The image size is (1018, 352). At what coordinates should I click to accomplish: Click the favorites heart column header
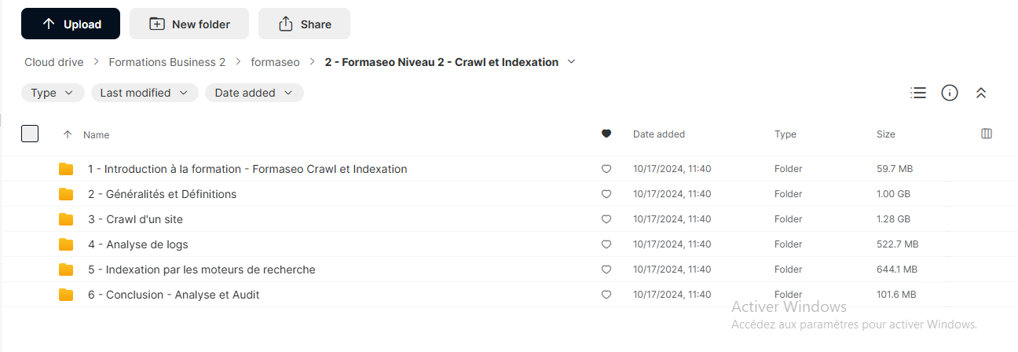606,134
